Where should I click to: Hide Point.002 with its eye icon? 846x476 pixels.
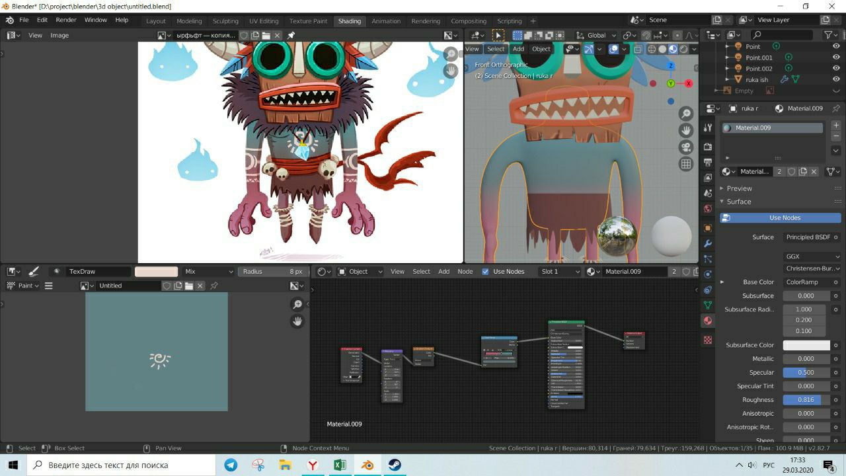(x=836, y=68)
